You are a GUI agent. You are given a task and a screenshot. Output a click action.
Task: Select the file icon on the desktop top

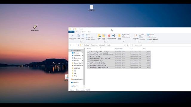click(92, 7)
